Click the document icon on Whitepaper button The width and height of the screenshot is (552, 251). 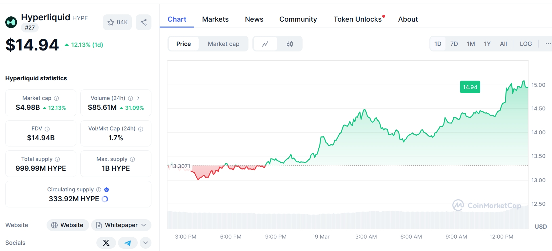pyautogui.click(x=99, y=225)
